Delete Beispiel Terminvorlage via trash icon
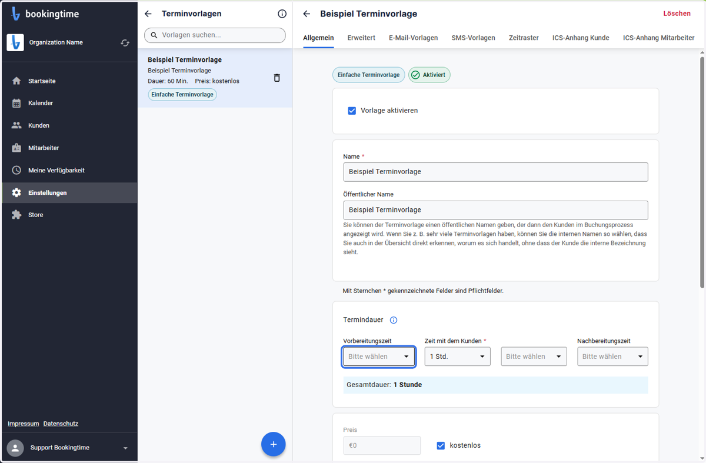The width and height of the screenshot is (706, 463). point(277,78)
